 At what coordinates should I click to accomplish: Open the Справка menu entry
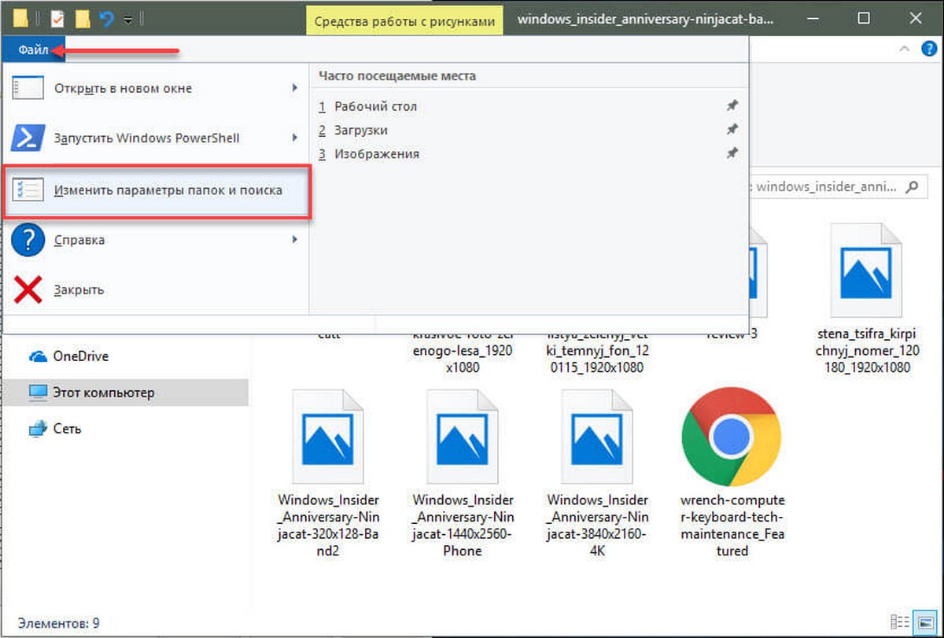[155, 240]
